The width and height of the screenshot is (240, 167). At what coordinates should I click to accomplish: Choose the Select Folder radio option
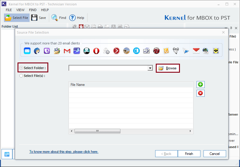tap(21, 68)
